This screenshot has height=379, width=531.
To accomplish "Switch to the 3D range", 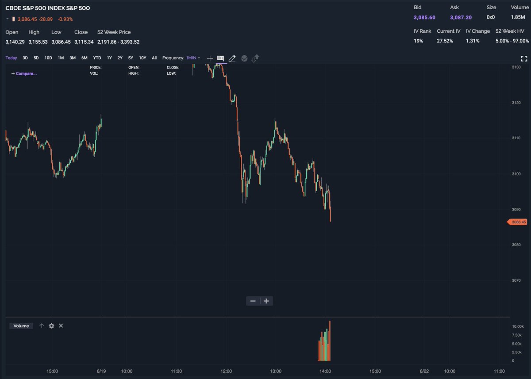I will click(x=25, y=58).
